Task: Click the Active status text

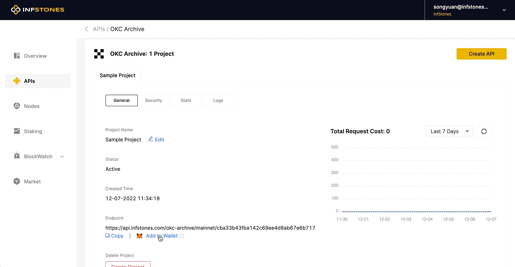Action: click(113, 169)
